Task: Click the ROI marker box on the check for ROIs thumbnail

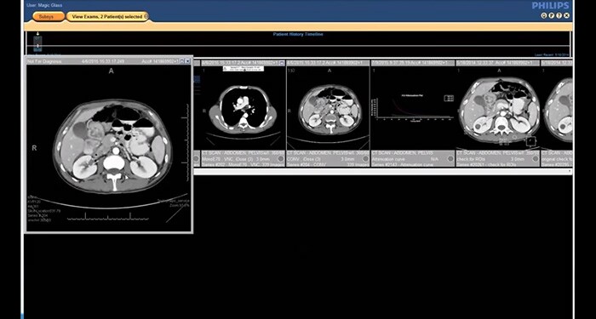Action: tap(530, 141)
